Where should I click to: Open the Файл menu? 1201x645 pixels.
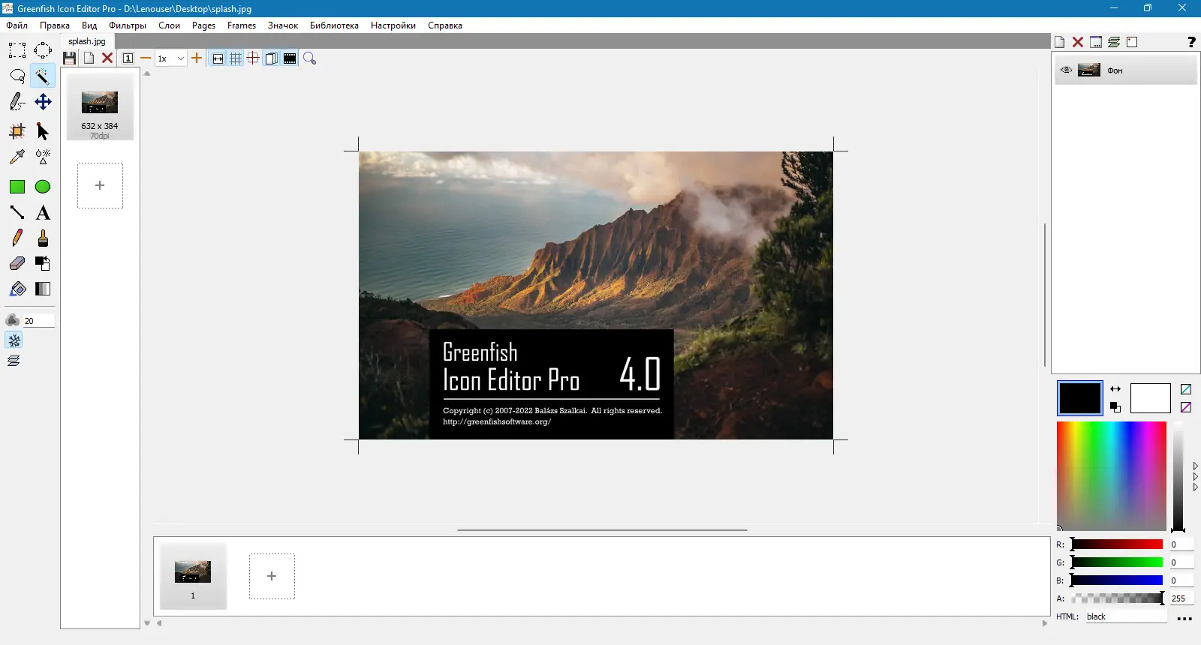(17, 25)
